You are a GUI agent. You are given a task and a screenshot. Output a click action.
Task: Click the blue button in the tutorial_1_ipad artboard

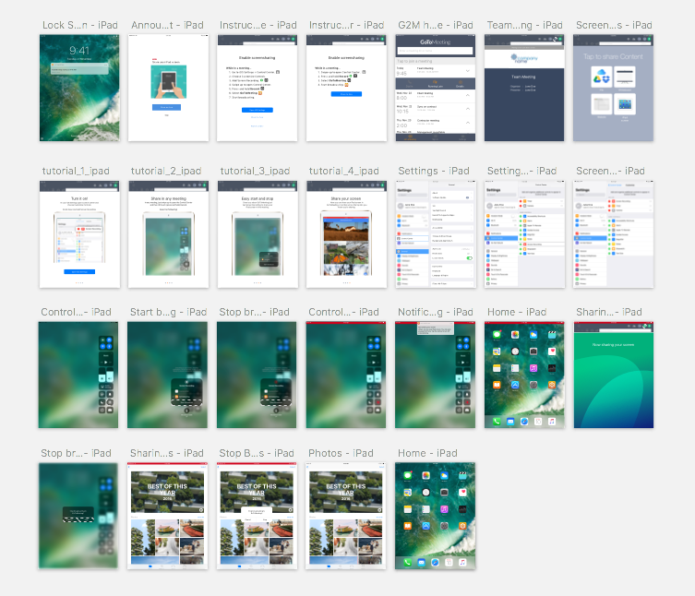[79, 271]
